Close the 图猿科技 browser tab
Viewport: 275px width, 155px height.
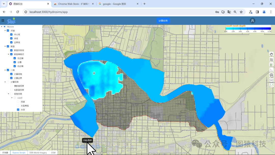pos(48,4)
